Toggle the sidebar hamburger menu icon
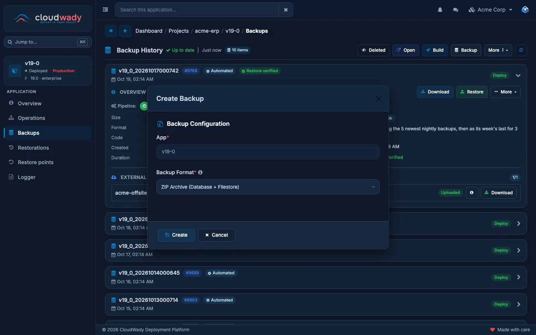 [105, 10]
